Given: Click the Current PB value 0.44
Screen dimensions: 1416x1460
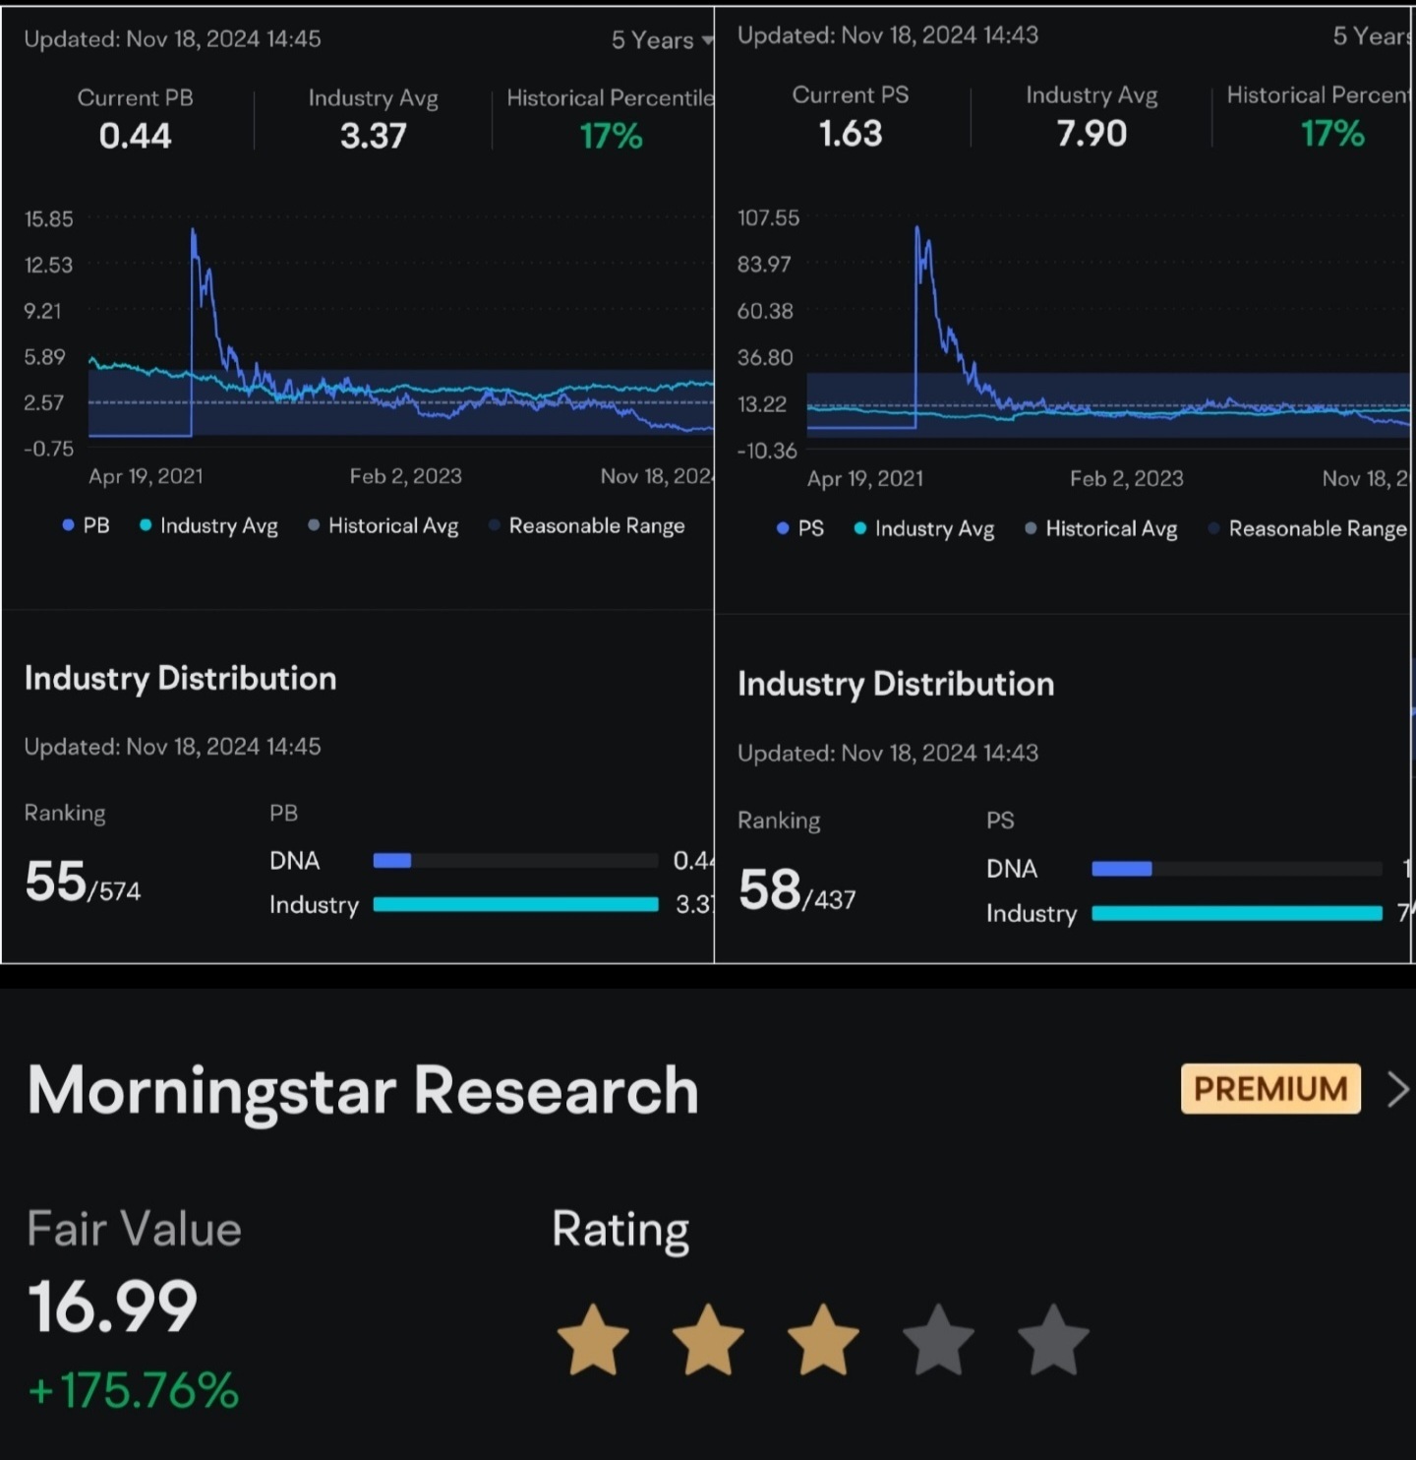Looking at the screenshot, I should tap(136, 136).
